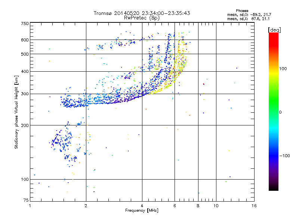
Task: Click the 'mean, sd,O: -89.2, 21.7' text
Action: [x=249, y=15]
